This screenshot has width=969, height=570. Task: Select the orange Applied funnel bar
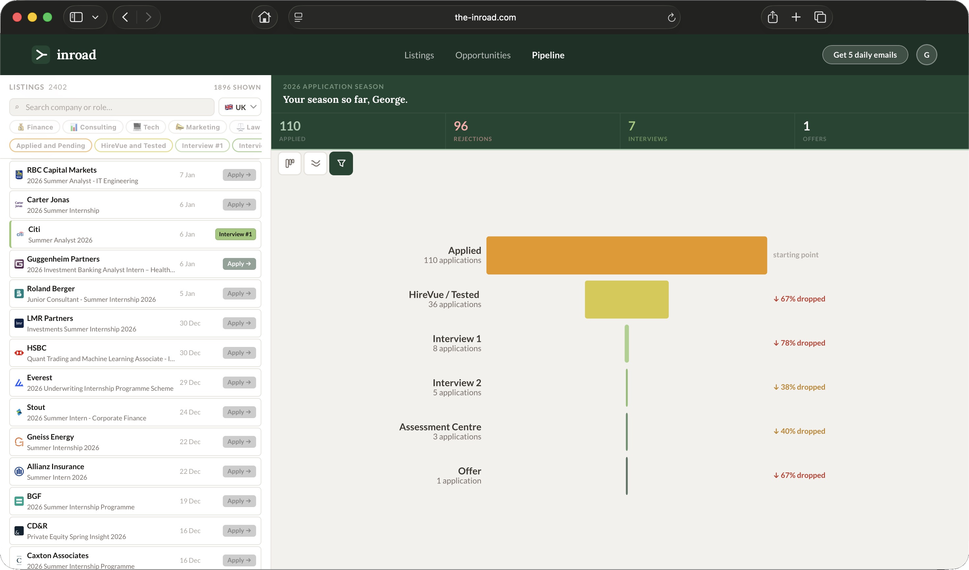[x=626, y=255]
